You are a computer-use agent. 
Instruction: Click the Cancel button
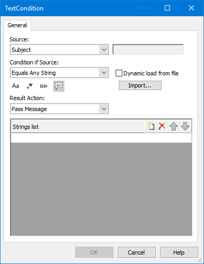(x=137, y=252)
